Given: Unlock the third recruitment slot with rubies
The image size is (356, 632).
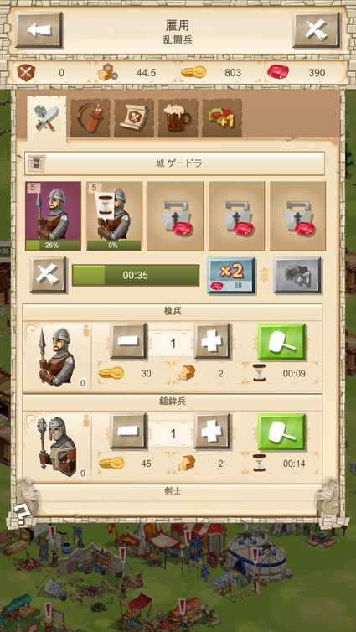Looking at the screenshot, I should [x=175, y=216].
